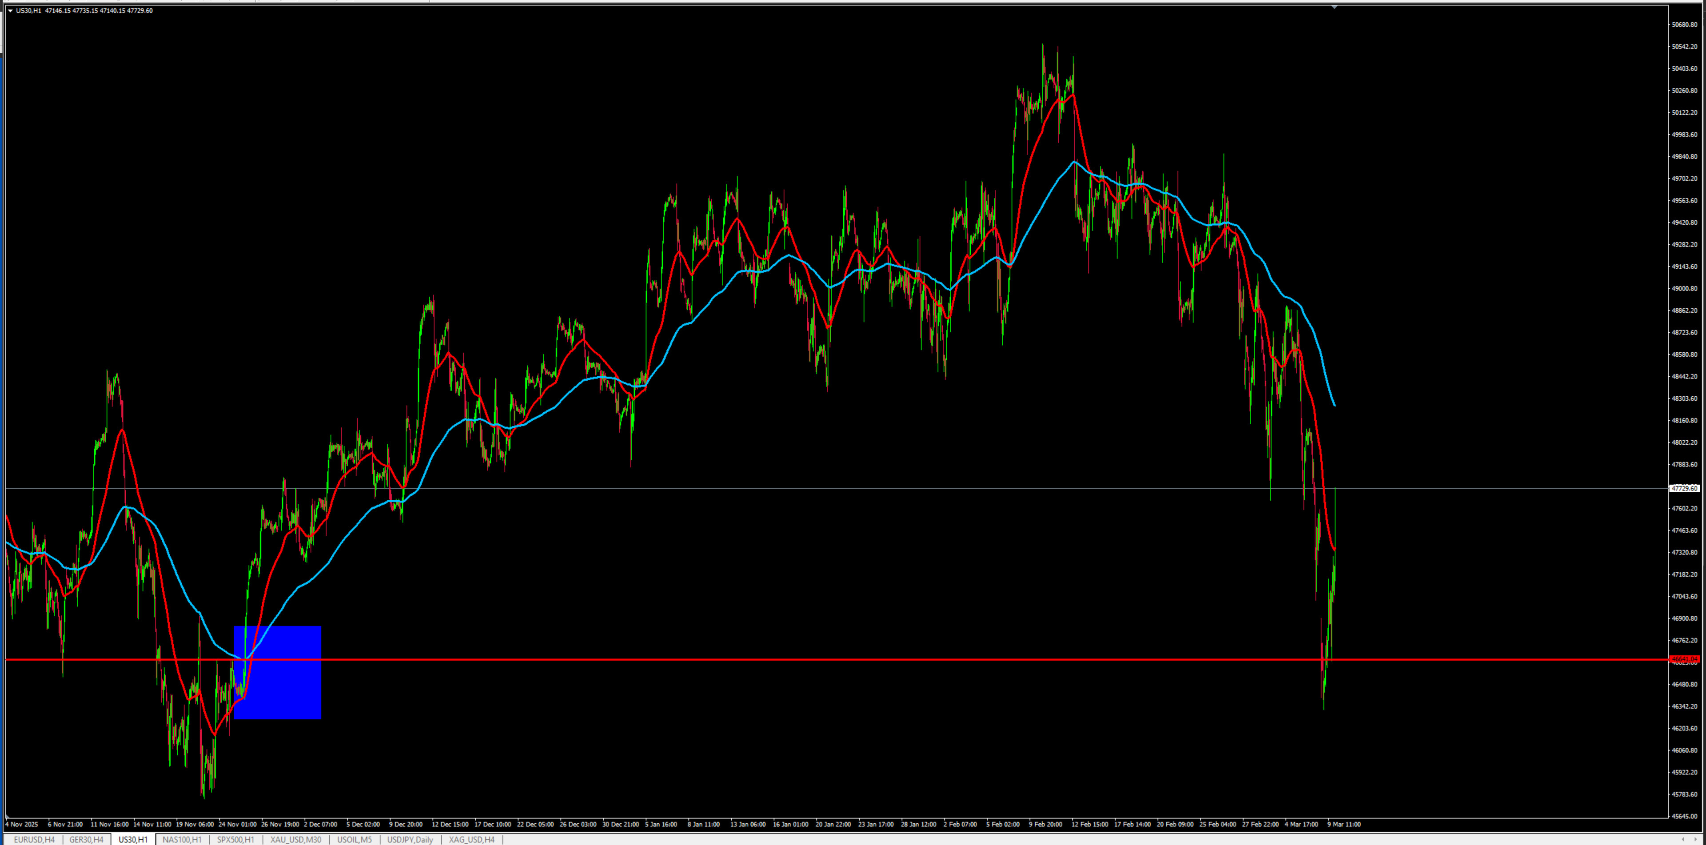
Task: Click the 4 Nov 2025 date label
Action: click(22, 825)
